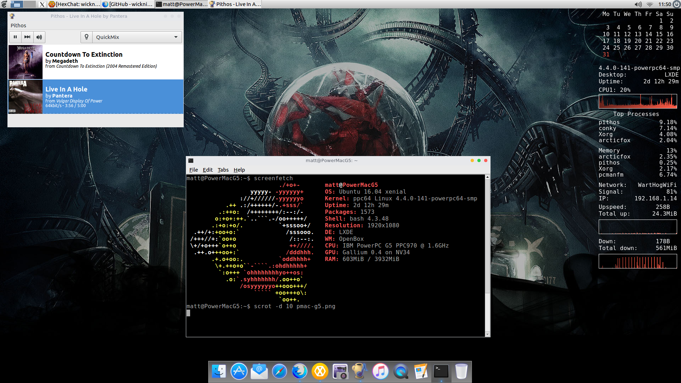This screenshot has height=383, width=681.
Task: Open Arctic Fox browser from dock
Action: pyautogui.click(x=300, y=371)
